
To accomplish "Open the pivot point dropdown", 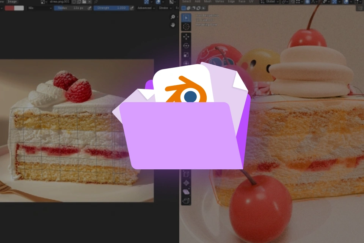I will 285,2.
